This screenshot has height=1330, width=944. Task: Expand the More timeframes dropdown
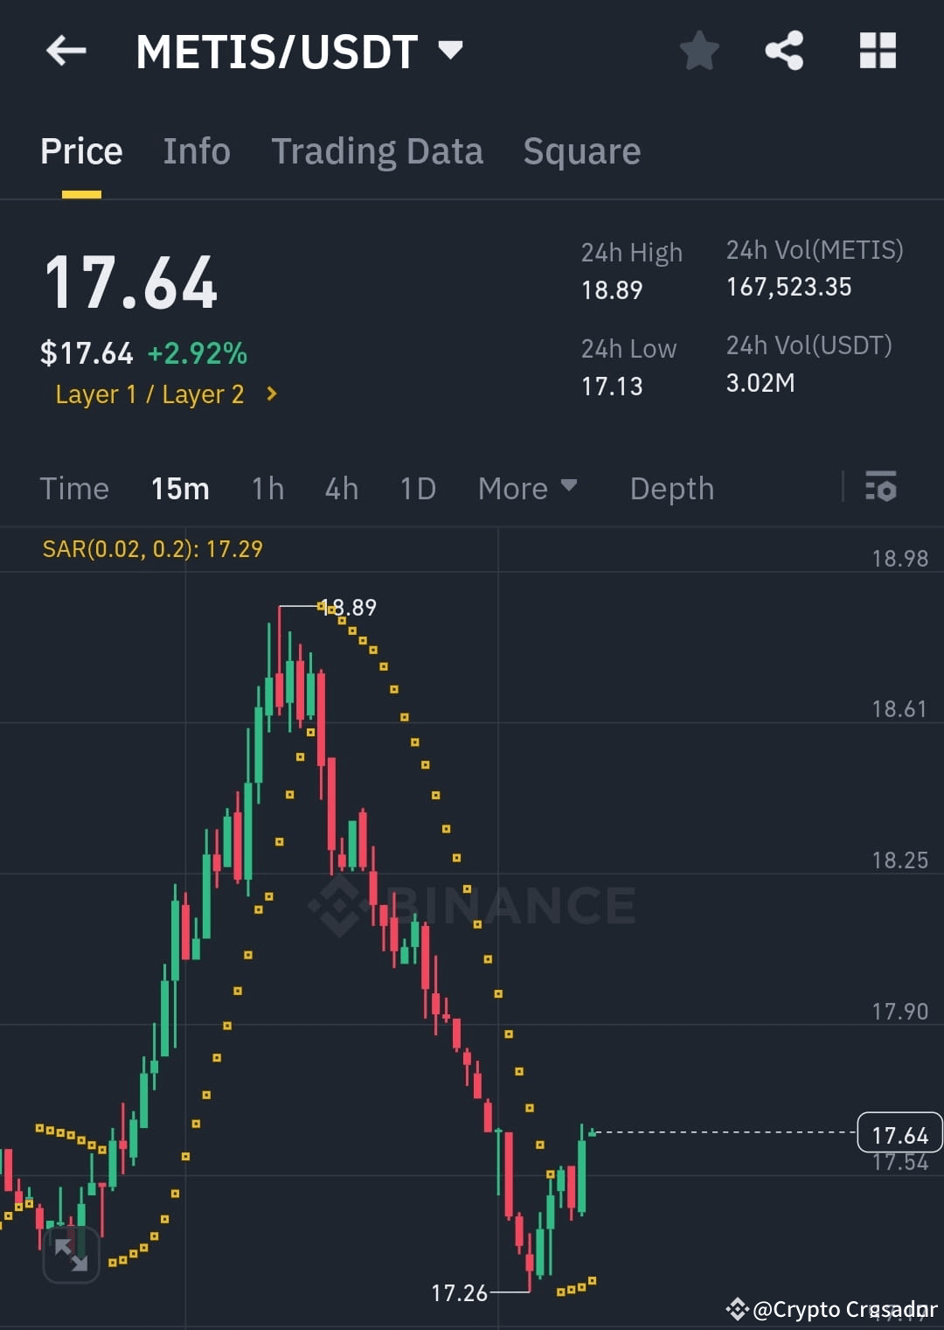coord(527,488)
